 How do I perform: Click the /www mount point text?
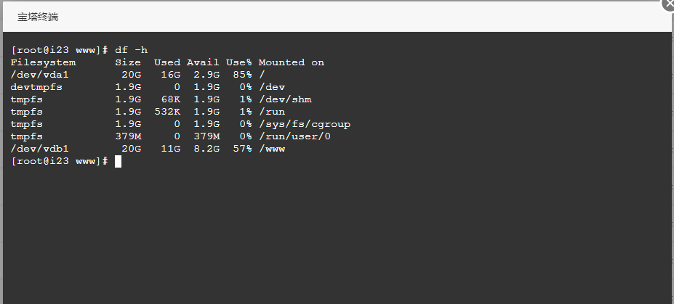click(x=272, y=149)
